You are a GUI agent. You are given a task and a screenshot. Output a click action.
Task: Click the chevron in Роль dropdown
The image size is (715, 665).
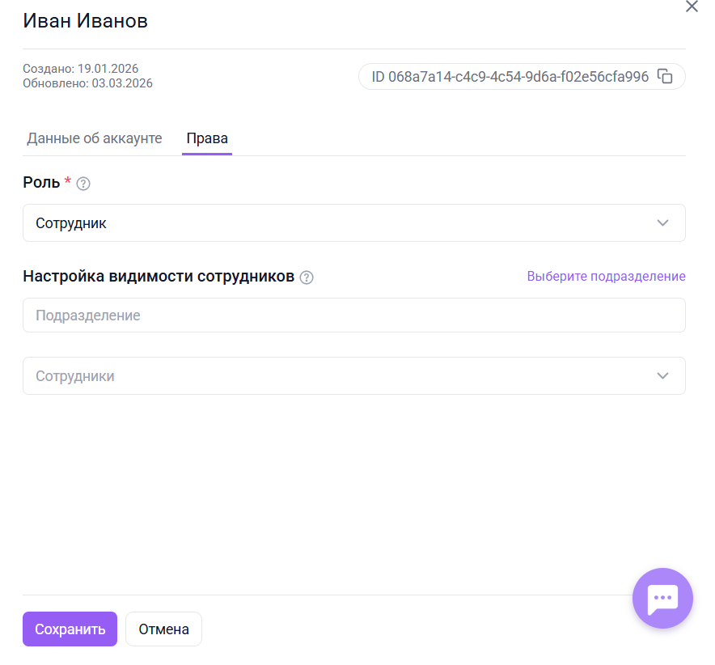click(663, 223)
